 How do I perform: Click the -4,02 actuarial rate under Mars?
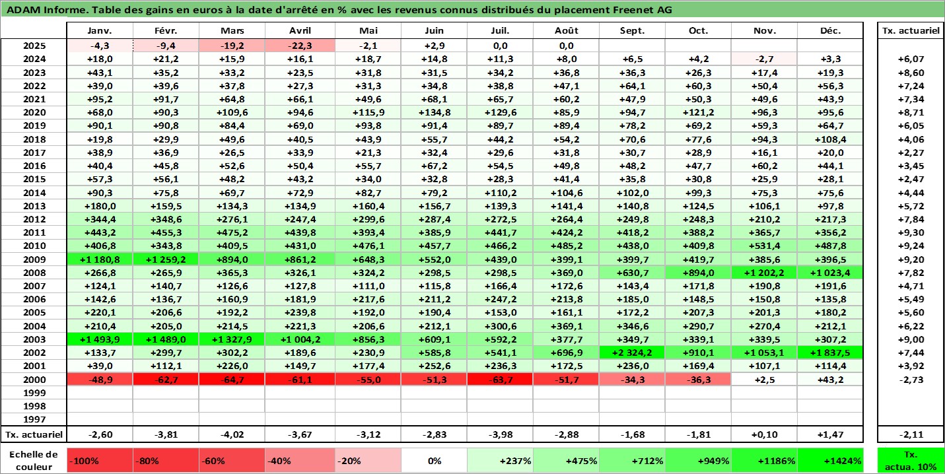232,434
